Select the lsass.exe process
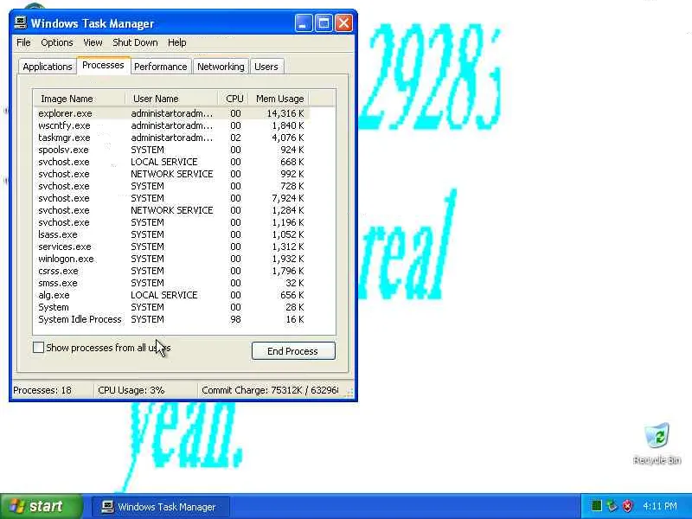The image size is (692, 519). (172, 234)
